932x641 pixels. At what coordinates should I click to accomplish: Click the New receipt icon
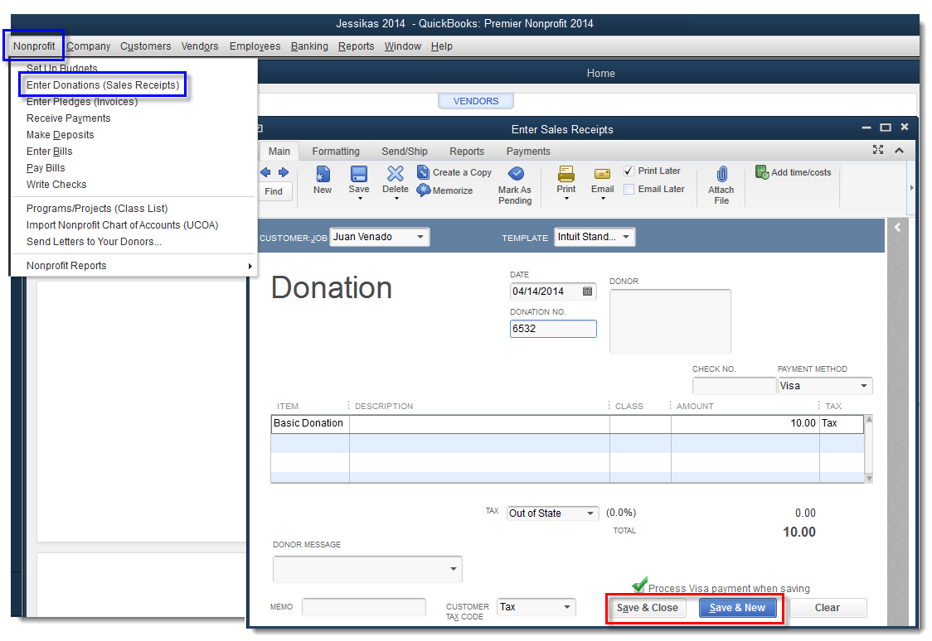323,174
